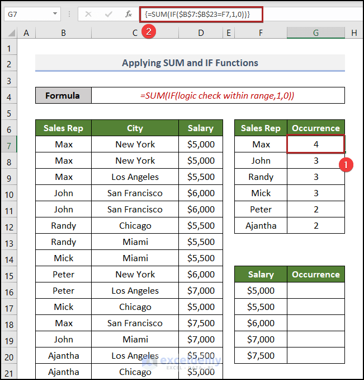Select column A header
This screenshot has width=364, height=380.
pyautogui.click(x=26, y=33)
